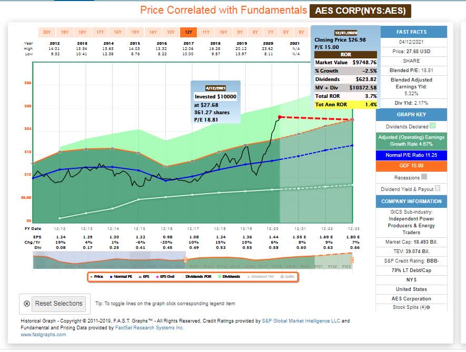Open FactSet Research Systems Inc. link
This screenshot has height=352, width=466.
coord(149,328)
